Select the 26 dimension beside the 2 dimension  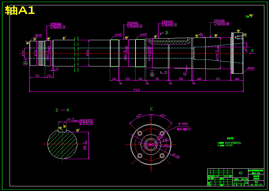pyautogui.click(x=49, y=76)
